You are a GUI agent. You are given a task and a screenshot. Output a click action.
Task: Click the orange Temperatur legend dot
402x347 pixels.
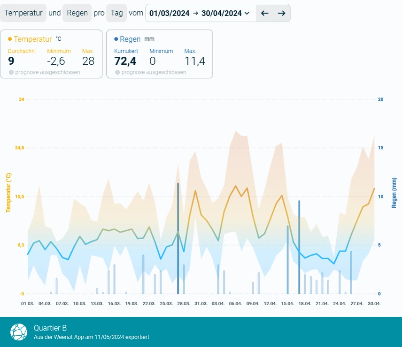[10, 39]
